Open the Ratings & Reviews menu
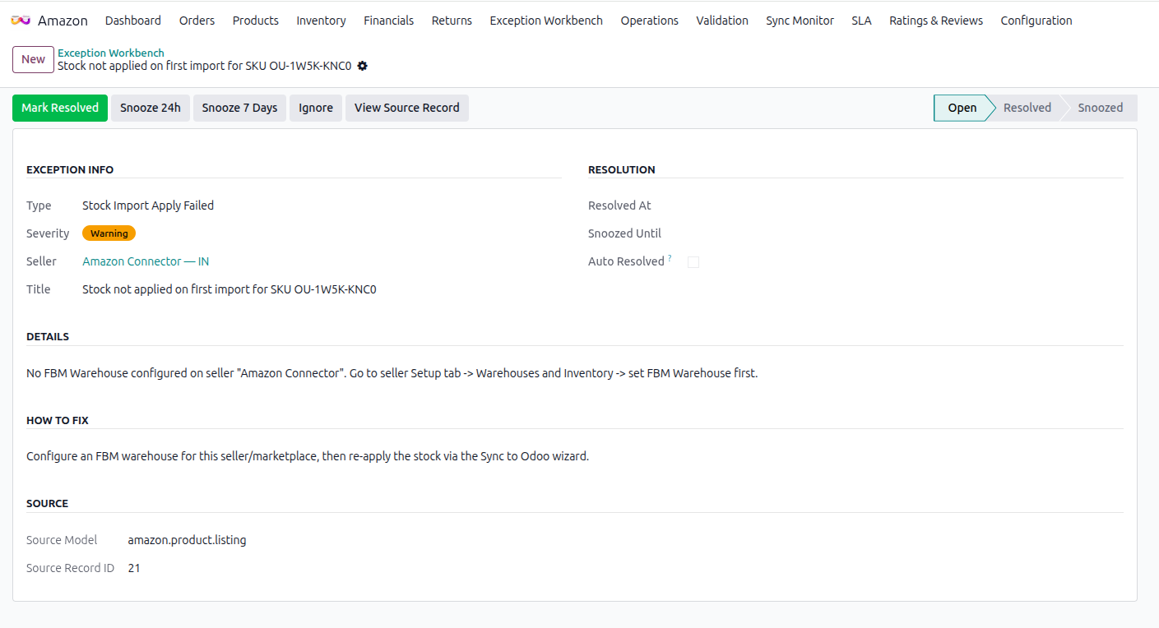 pos(936,21)
